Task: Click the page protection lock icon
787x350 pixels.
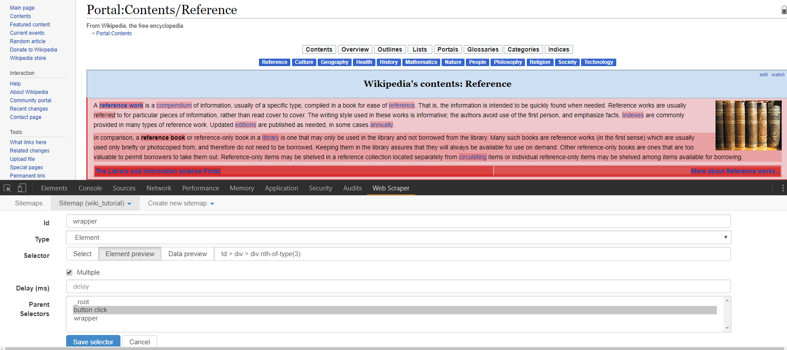Action: pyautogui.click(x=784, y=10)
